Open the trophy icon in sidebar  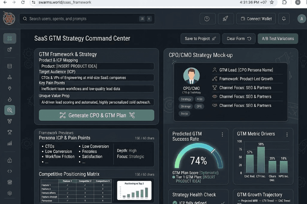9,132
